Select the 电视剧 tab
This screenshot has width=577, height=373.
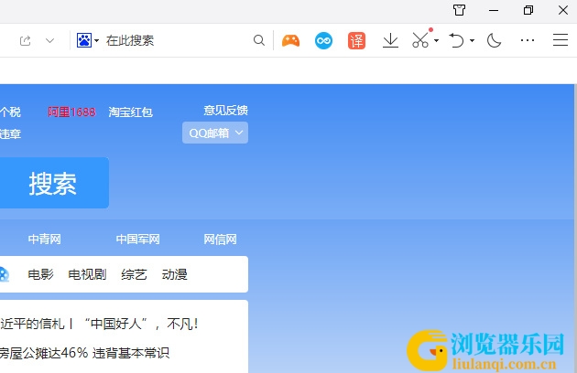click(88, 274)
